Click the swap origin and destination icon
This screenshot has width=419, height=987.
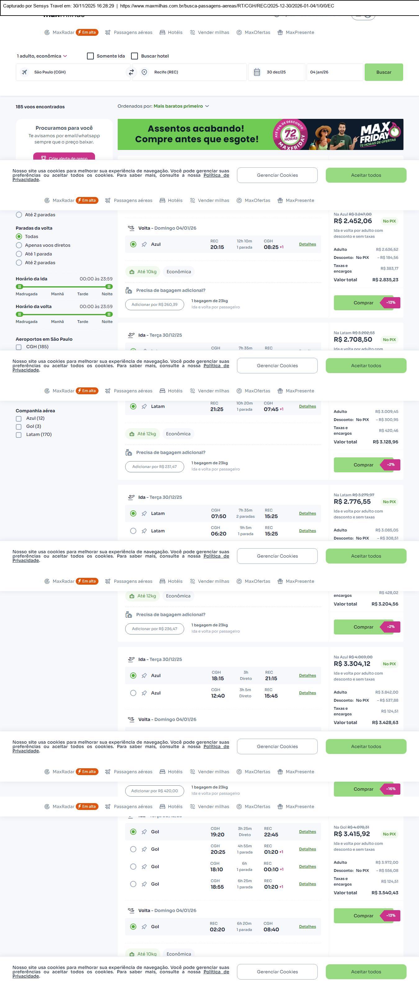(131, 72)
